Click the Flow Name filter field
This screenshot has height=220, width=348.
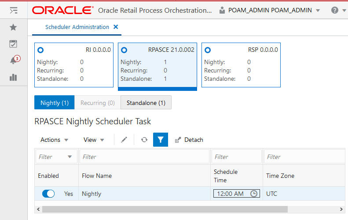point(144,157)
